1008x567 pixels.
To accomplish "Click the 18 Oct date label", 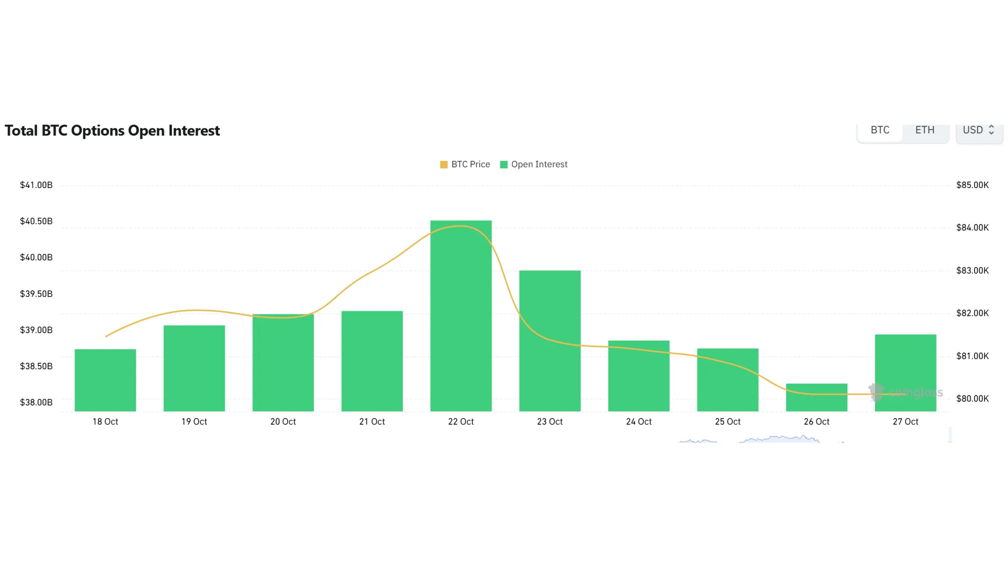I will 105,422.
